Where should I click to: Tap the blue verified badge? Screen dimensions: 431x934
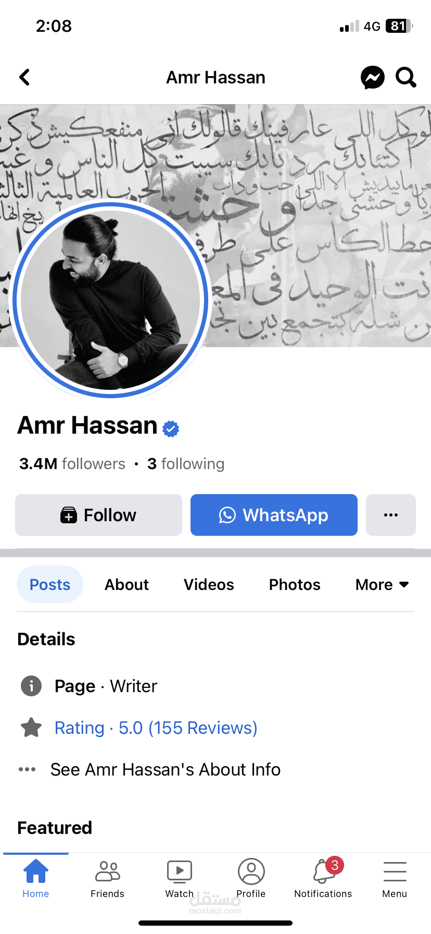(171, 428)
